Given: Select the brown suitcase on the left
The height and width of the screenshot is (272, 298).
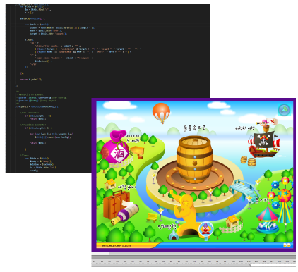Looking at the screenshot, I should pos(116,204).
